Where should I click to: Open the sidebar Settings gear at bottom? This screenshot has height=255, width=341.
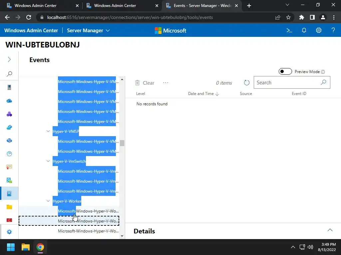pos(9,232)
